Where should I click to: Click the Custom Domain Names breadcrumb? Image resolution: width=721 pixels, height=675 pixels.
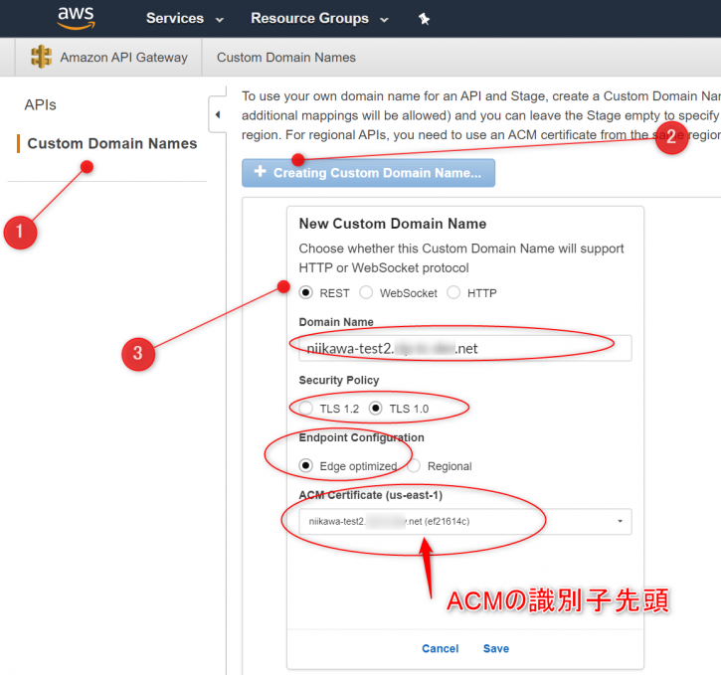pyautogui.click(x=286, y=58)
